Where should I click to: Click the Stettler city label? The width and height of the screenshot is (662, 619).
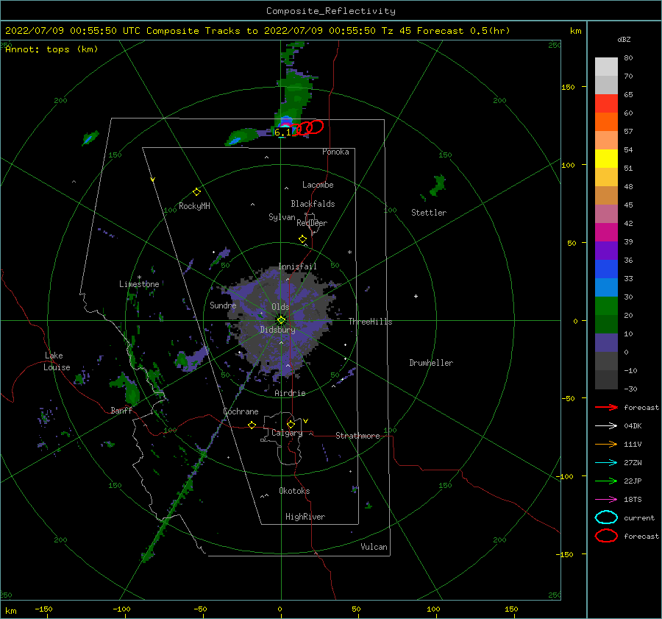[429, 213]
